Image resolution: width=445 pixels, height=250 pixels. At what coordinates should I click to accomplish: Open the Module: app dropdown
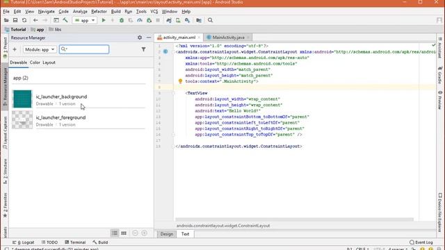pyautogui.click(x=40, y=49)
